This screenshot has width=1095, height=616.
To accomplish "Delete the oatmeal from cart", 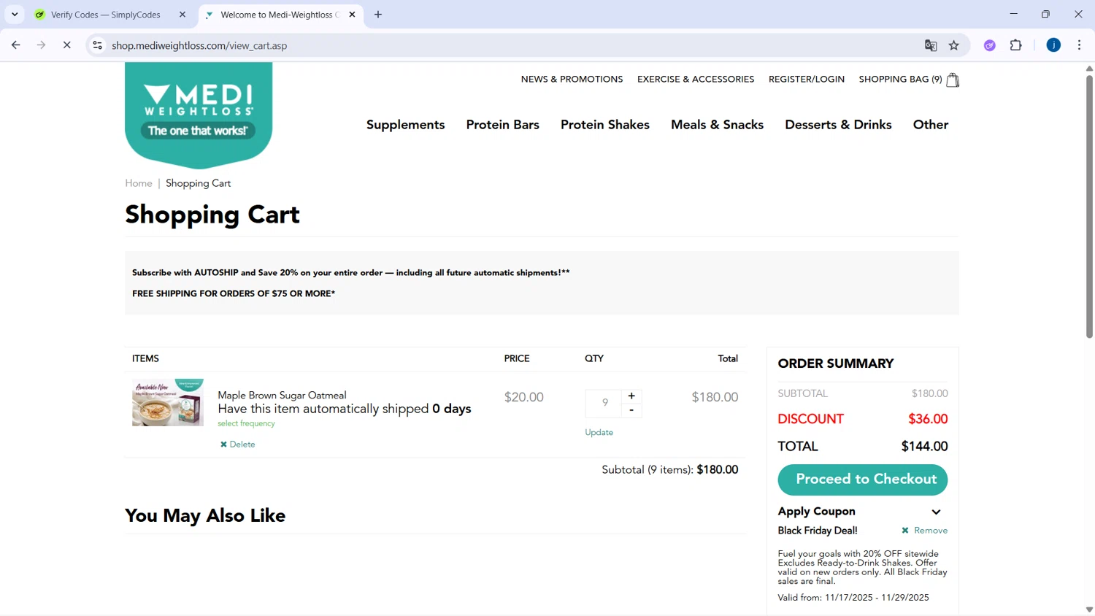I will tap(238, 444).
